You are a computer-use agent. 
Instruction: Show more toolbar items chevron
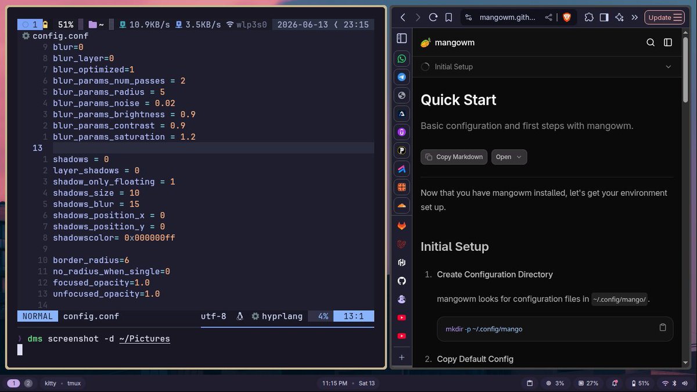click(x=634, y=17)
